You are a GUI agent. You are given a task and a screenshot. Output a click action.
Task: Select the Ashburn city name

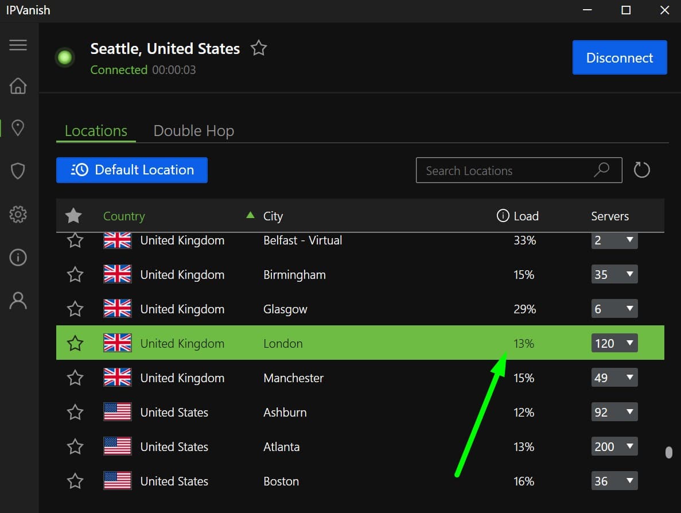click(x=285, y=412)
